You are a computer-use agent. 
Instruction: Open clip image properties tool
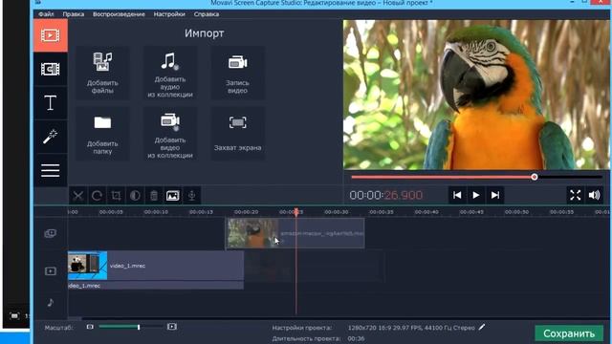[x=173, y=195]
